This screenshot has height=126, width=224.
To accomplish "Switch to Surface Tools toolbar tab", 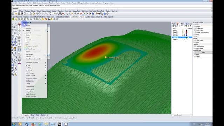I will point(77,11).
